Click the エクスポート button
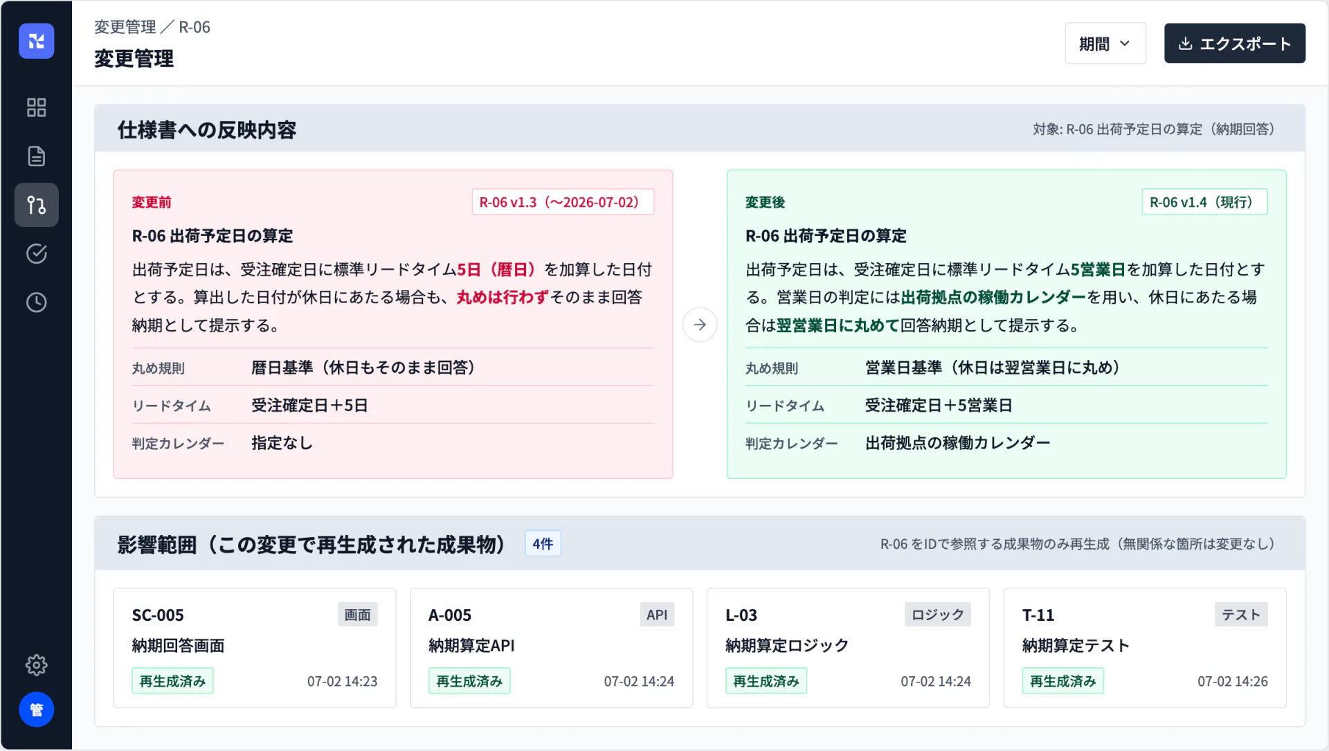1329x751 pixels. pos(1234,44)
